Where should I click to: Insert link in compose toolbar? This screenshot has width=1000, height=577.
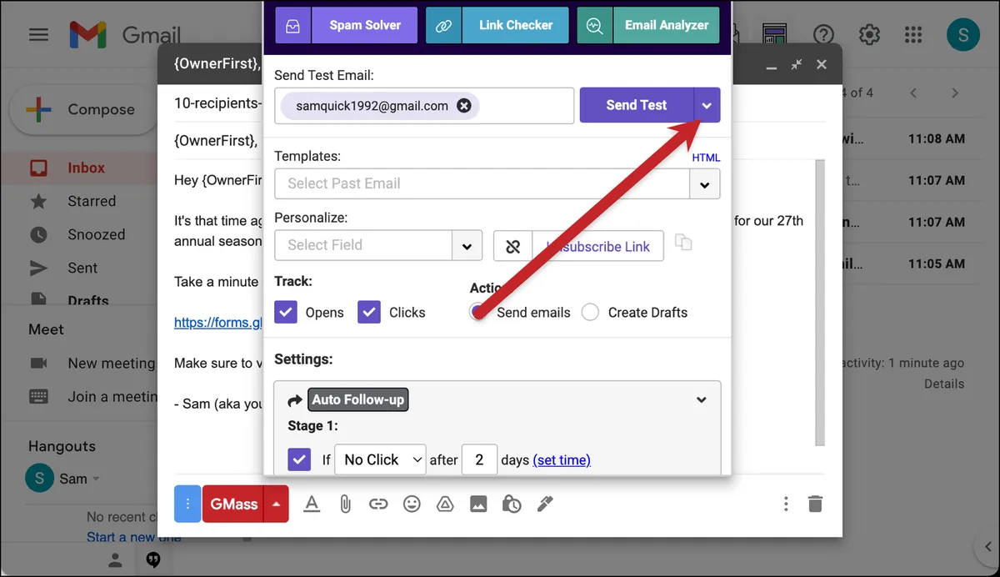click(x=378, y=504)
